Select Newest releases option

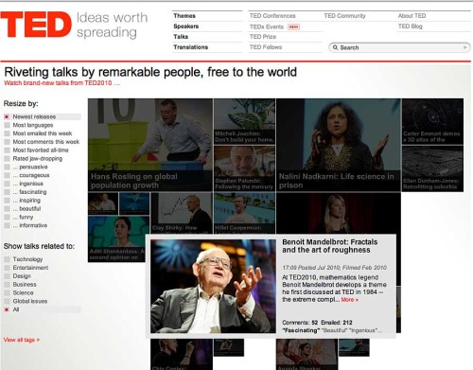pos(43,116)
